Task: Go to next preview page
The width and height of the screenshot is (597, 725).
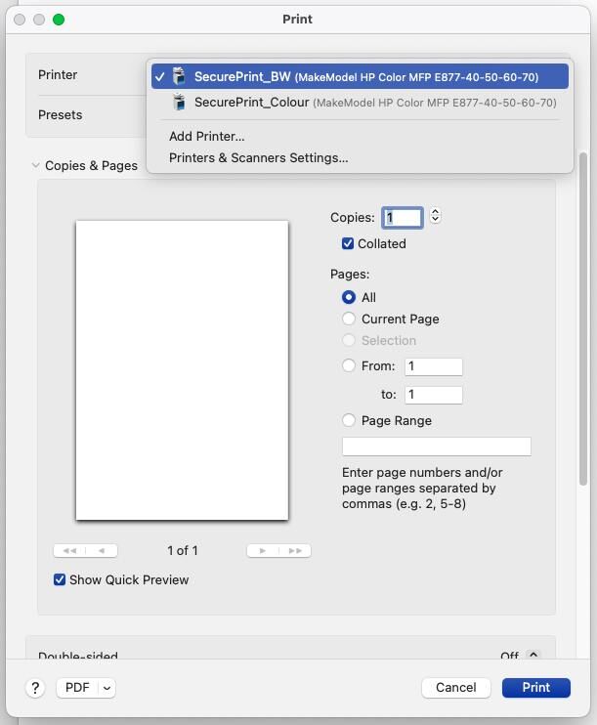Action: 263,551
